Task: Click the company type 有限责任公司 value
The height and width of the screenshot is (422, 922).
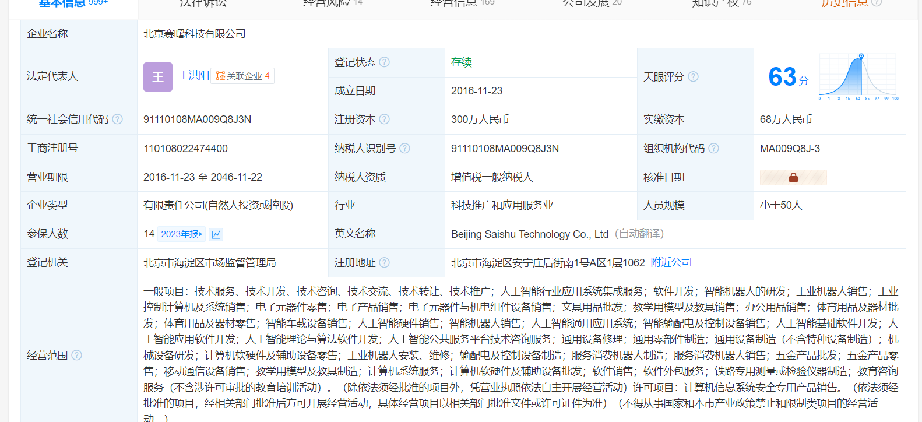Action: click(218, 205)
